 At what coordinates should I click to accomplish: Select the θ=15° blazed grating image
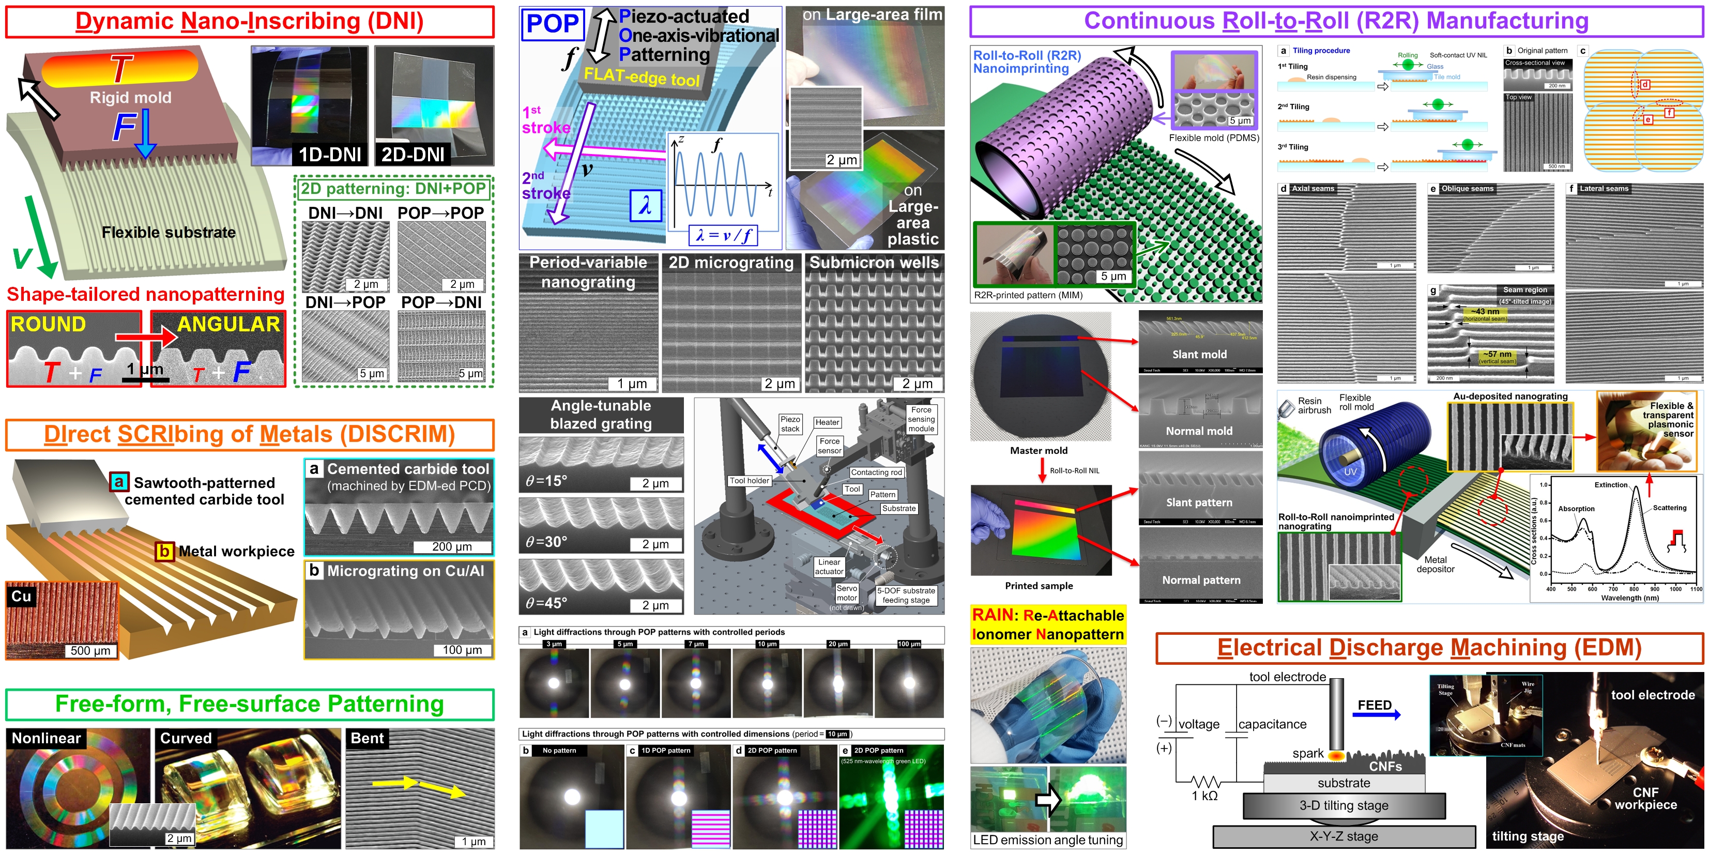pyautogui.click(x=601, y=464)
